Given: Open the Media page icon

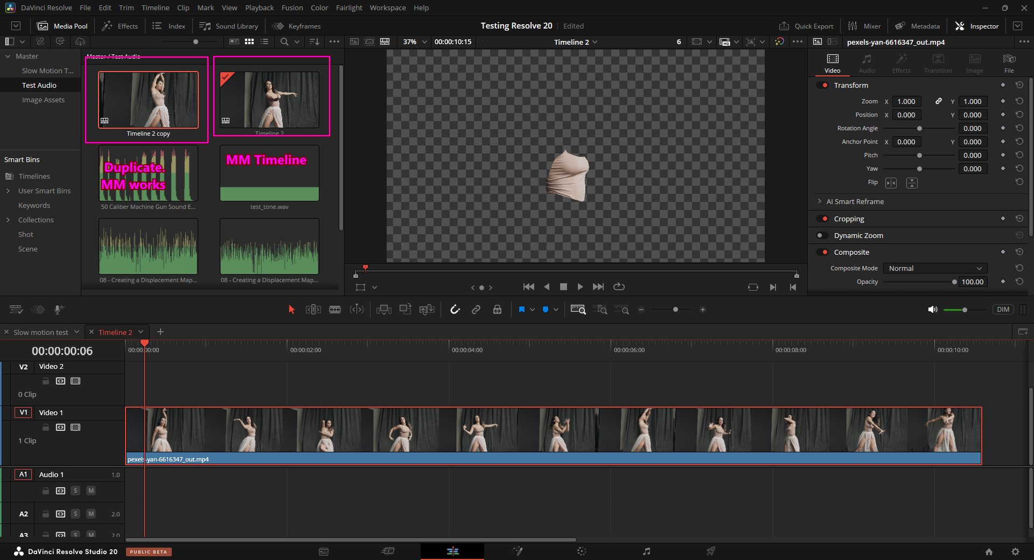Looking at the screenshot, I should pyautogui.click(x=324, y=551).
